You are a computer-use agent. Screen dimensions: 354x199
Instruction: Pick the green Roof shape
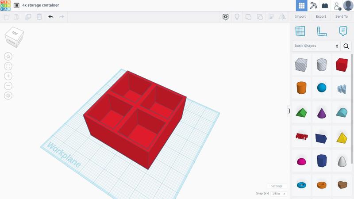(x=301, y=113)
